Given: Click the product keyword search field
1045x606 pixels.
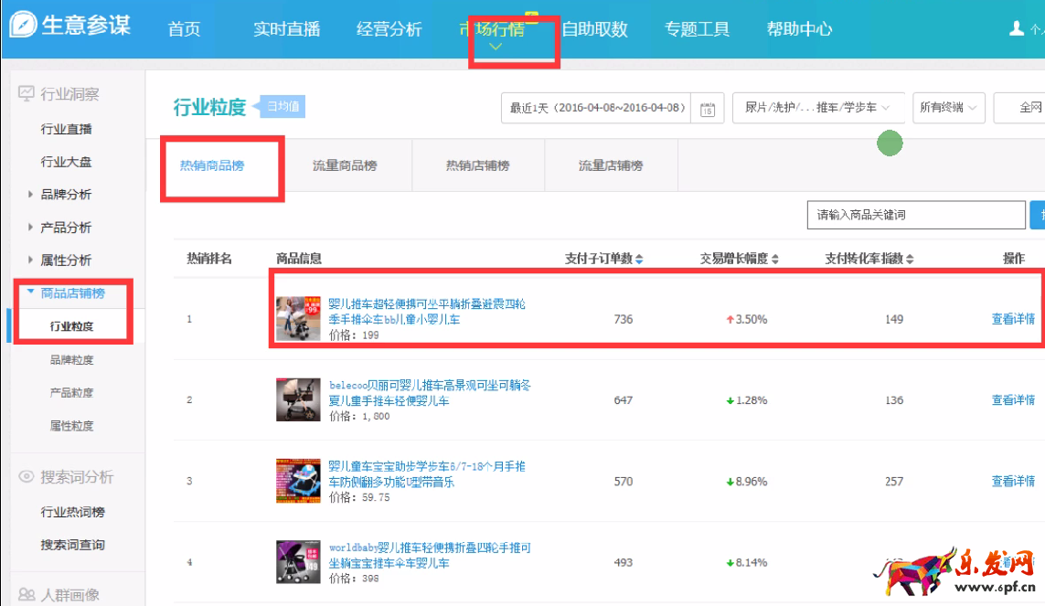Looking at the screenshot, I should (x=914, y=215).
